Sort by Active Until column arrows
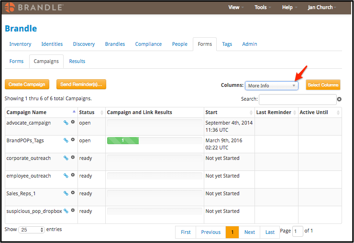Screen dimensions: 354x243 pos(338,112)
